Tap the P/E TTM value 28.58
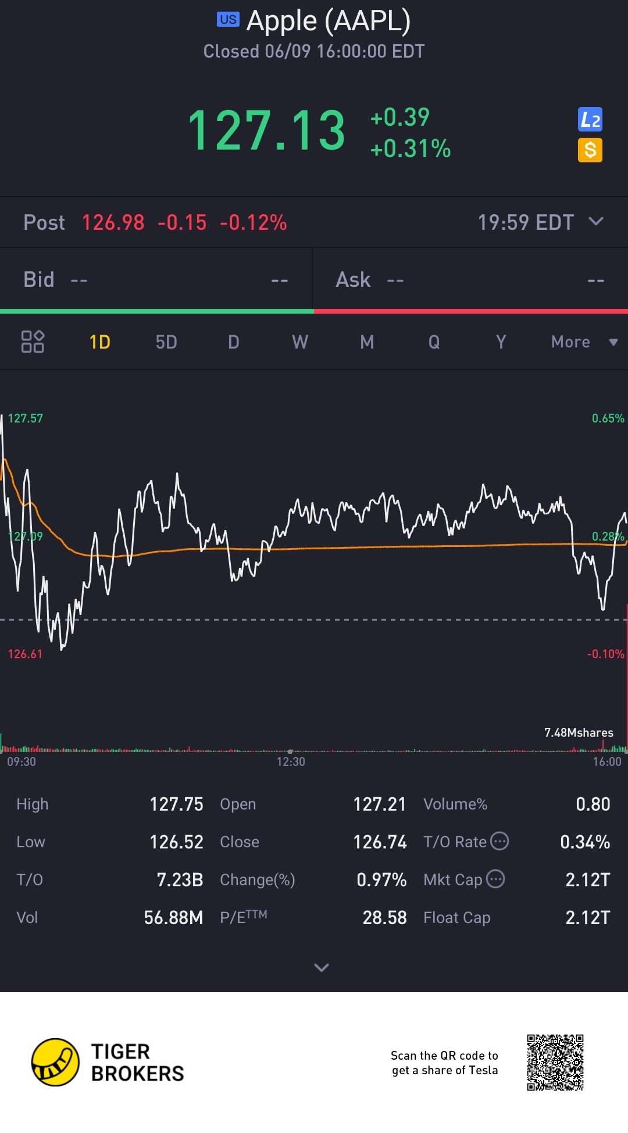This screenshot has width=628, height=1133. 385,918
